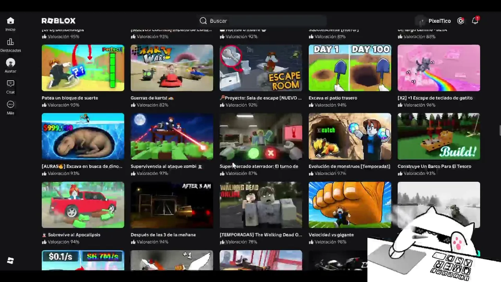Click thumbs-up icon under Guerras de karts
Screen dimensions: 501x282
[x=133, y=105]
